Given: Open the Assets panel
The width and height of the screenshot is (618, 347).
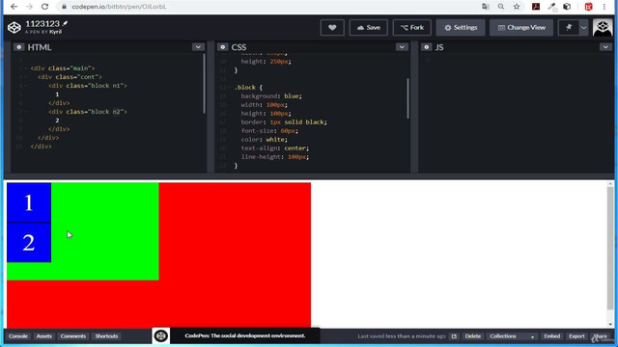Looking at the screenshot, I should [43, 336].
